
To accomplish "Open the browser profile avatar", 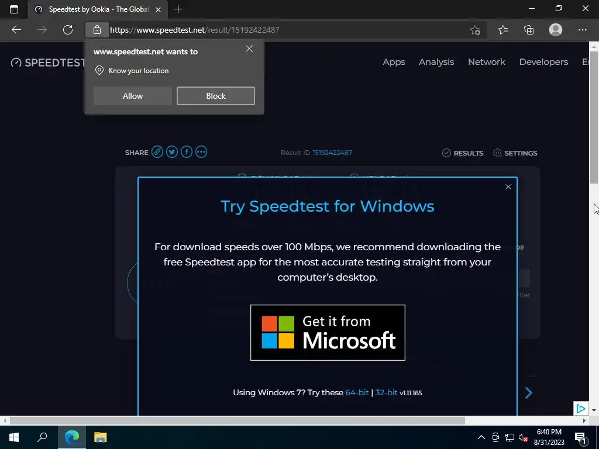I will [x=556, y=30].
